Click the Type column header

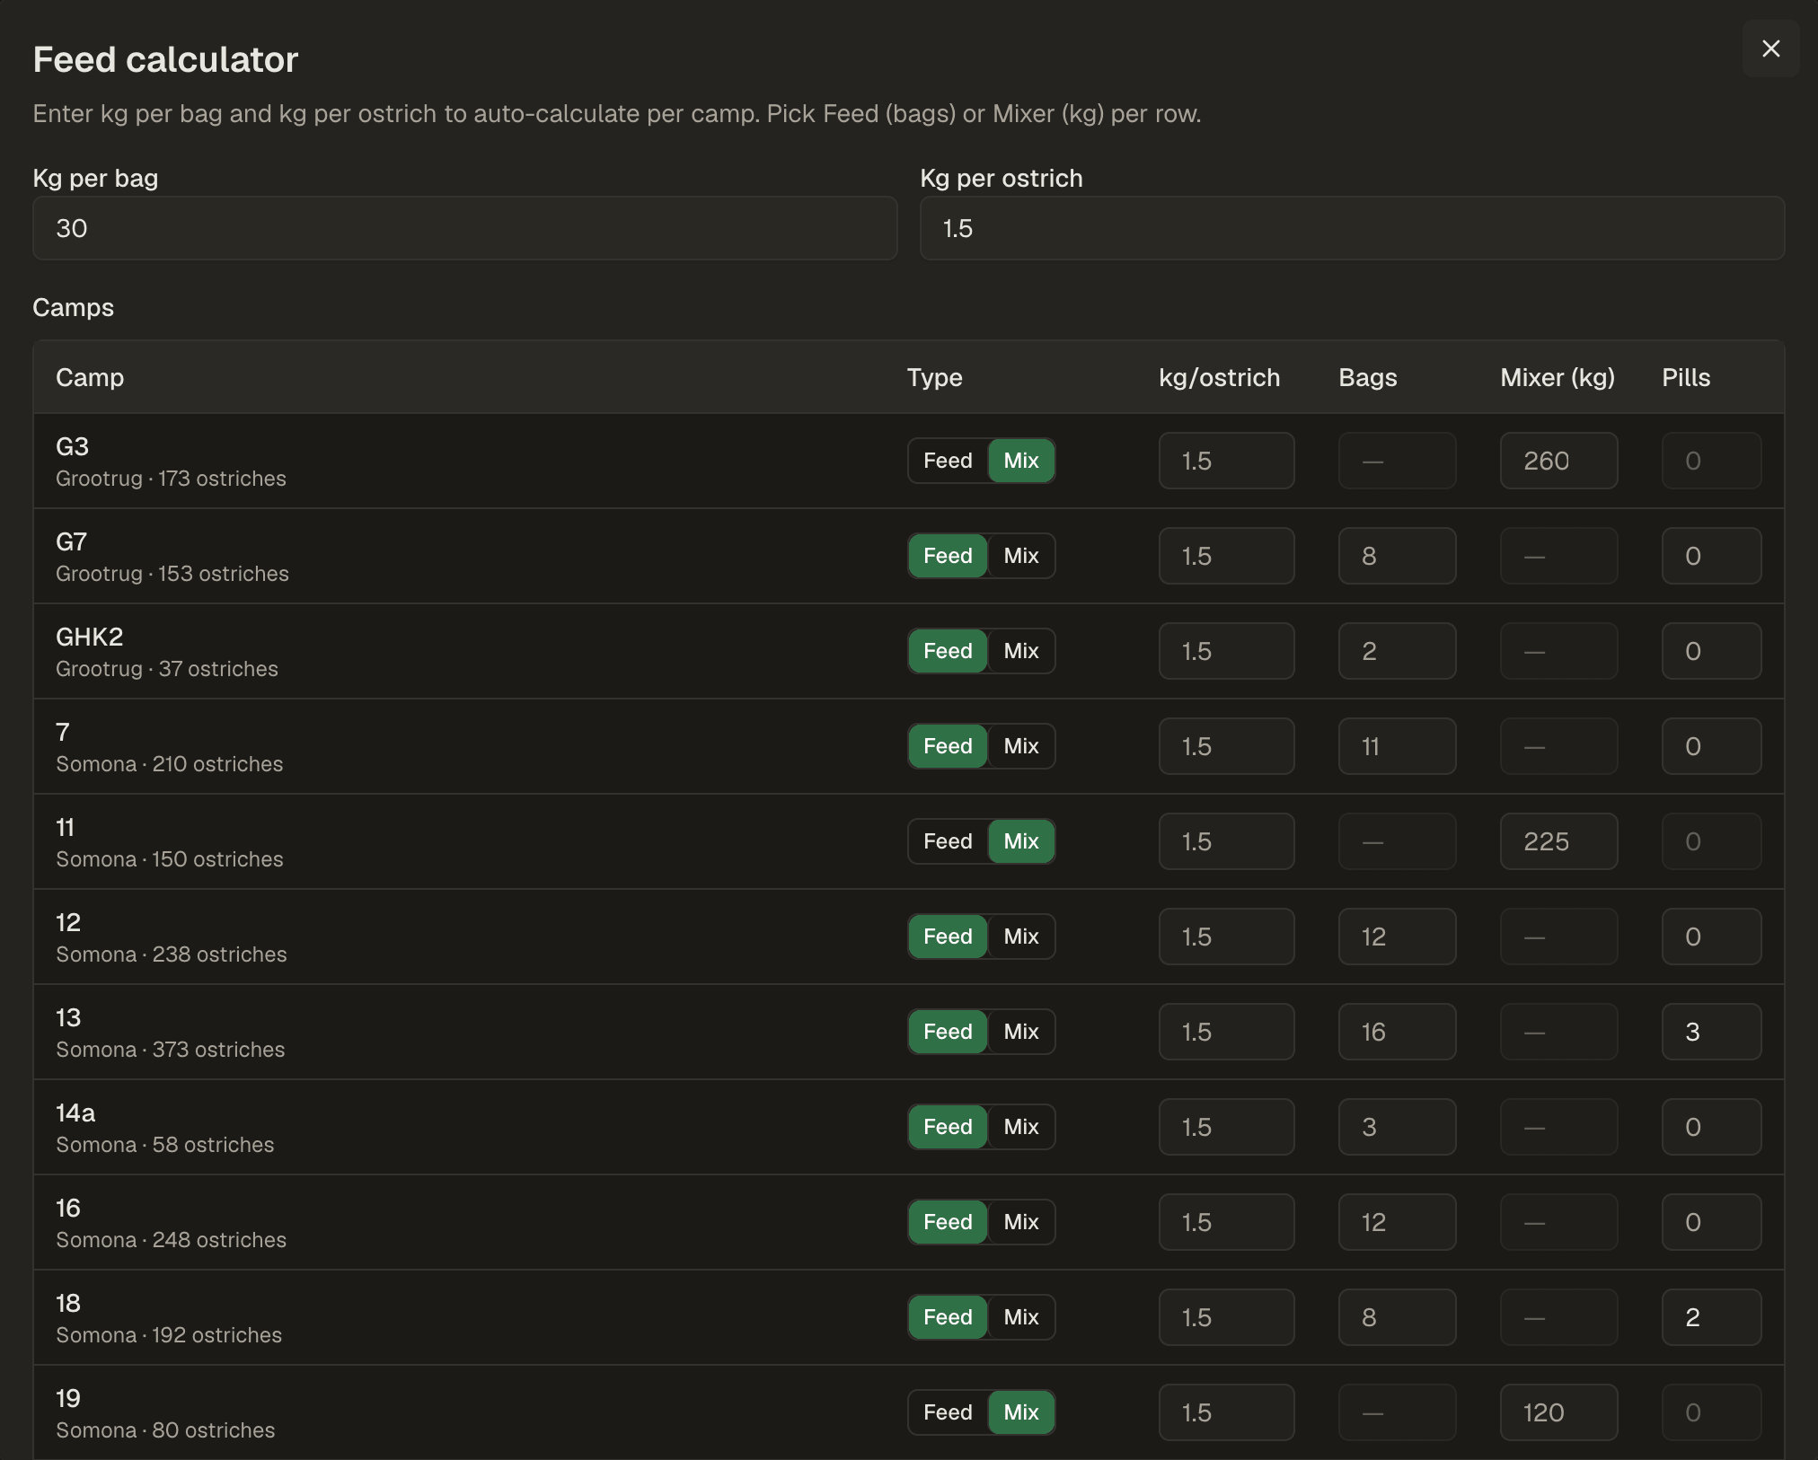[x=934, y=377]
